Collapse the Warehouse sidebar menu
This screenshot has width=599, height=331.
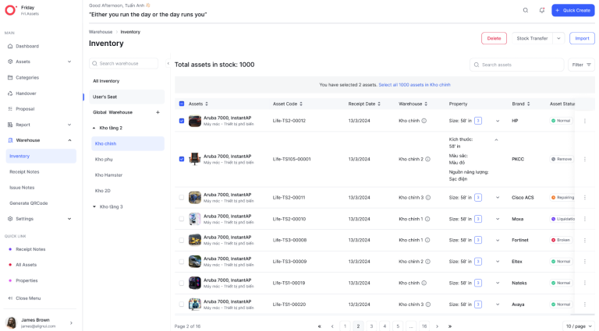69,140
